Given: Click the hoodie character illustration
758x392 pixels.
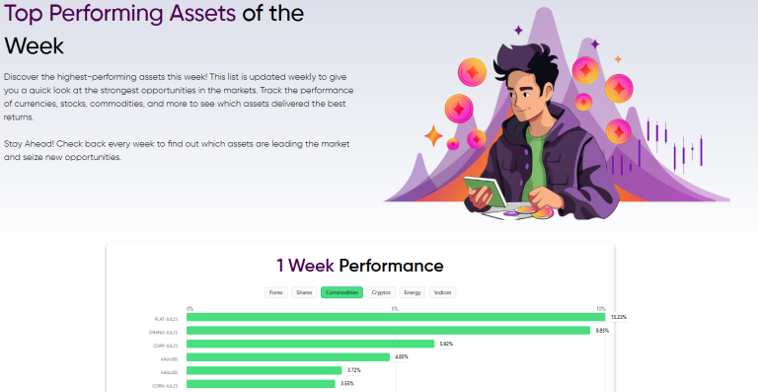Looking at the screenshot, I should (x=542, y=130).
